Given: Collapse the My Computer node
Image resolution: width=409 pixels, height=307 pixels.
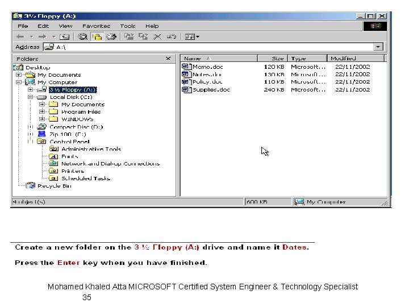Looking at the screenshot, I should pyautogui.click(x=19, y=82).
